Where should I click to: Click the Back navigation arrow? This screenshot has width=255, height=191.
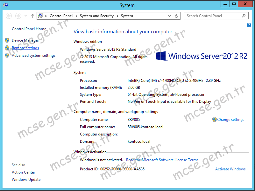[x=9, y=16]
